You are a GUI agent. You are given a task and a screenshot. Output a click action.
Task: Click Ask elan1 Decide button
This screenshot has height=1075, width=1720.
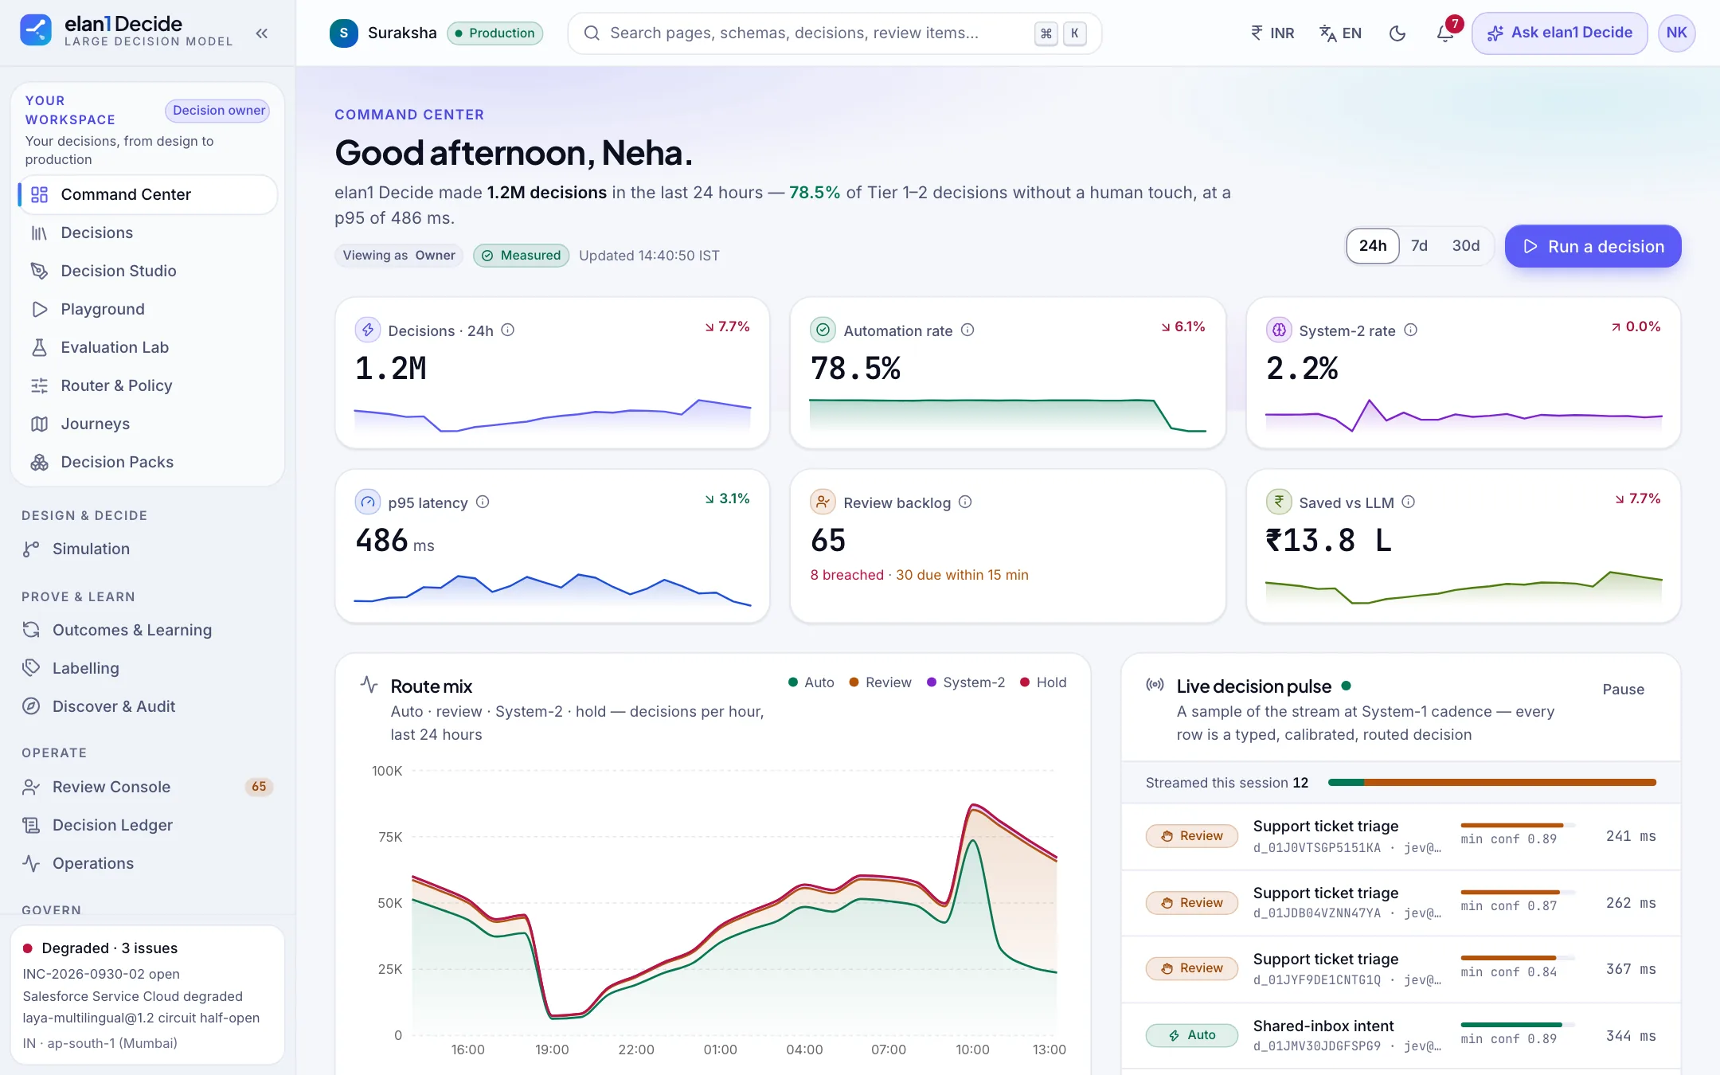click(x=1559, y=33)
